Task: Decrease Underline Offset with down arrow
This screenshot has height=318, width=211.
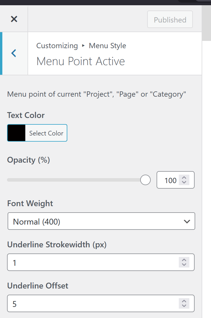Action: (x=184, y=307)
